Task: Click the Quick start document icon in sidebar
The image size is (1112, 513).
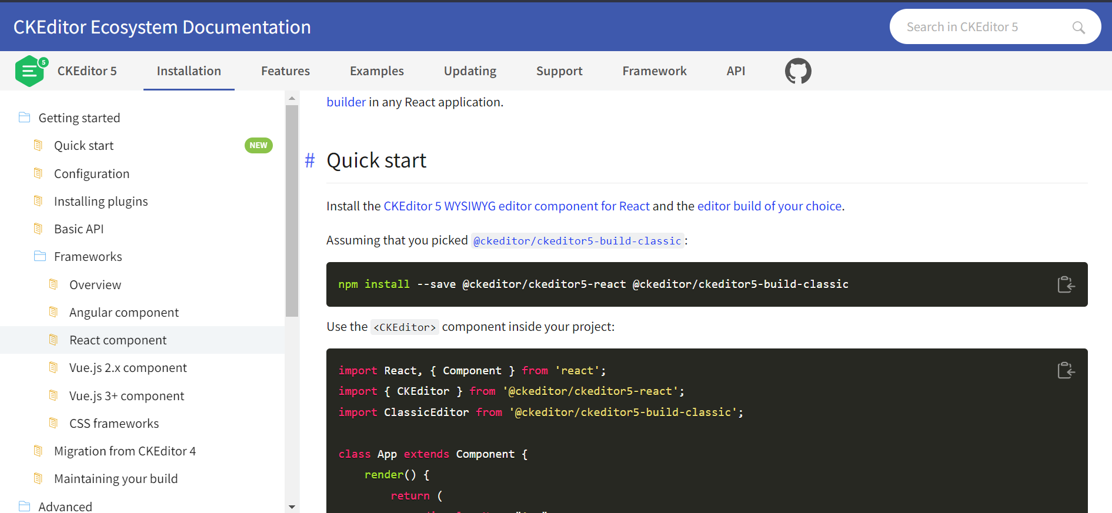Action: [x=38, y=145]
